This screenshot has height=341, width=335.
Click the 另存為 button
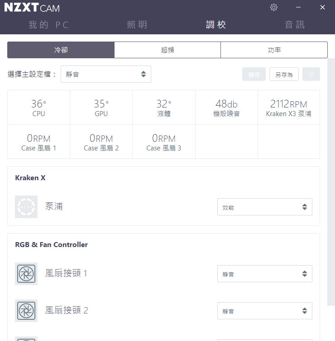click(284, 74)
